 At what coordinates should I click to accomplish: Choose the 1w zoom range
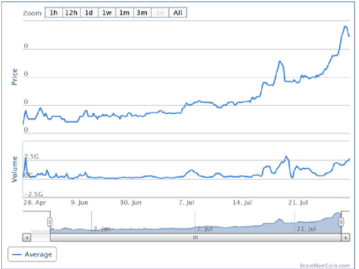coord(107,13)
